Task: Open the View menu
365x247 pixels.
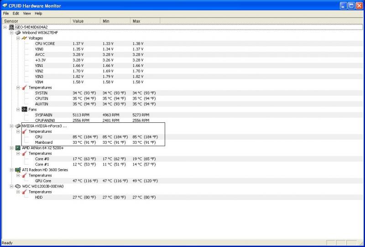Action: [27, 14]
